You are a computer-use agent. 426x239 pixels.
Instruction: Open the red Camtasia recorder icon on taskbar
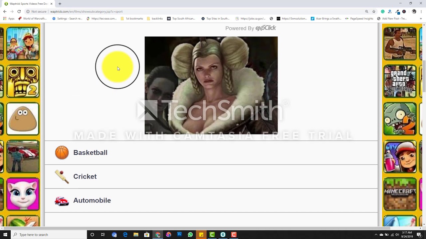click(x=234, y=235)
